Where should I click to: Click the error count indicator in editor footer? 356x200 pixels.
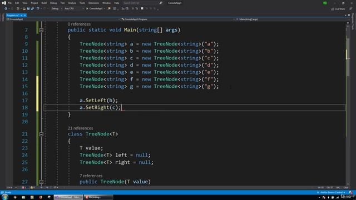point(24,188)
